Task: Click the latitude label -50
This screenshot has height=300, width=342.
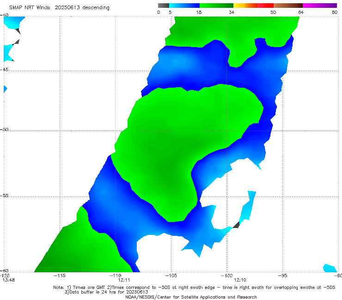Action: point(4,129)
